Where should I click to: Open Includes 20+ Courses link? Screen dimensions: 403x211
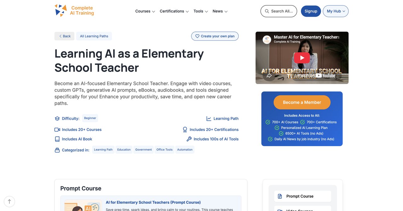[82, 130]
